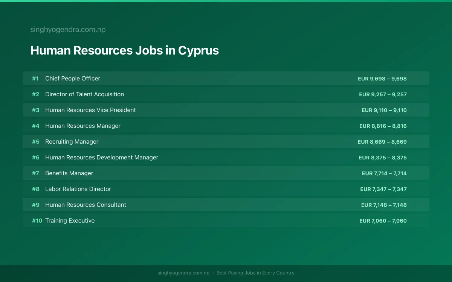Click the Labor Relations Director title

coord(78,189)
